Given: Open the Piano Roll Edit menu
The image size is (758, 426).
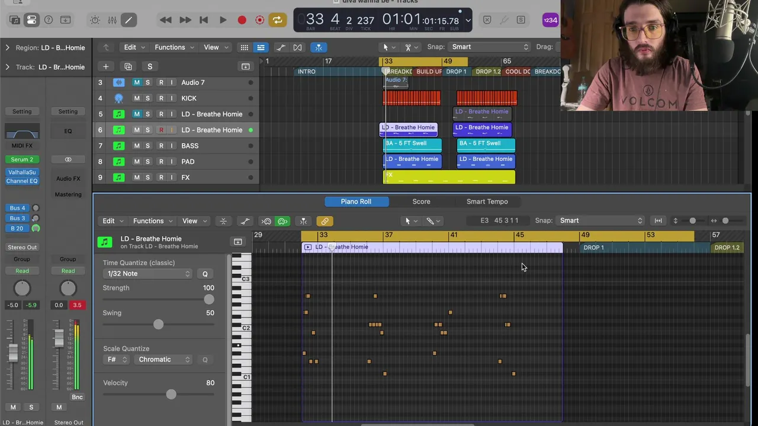Looking at the screenshot, I should (112, 221).
